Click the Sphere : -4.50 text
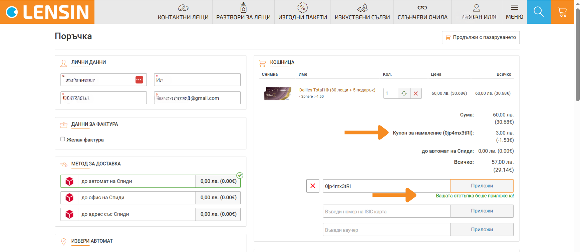Viewport: 580px width, 252px height. [311, 97]
